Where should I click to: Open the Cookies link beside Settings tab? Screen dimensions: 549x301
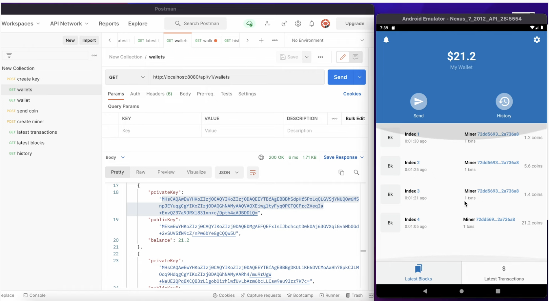352,94
